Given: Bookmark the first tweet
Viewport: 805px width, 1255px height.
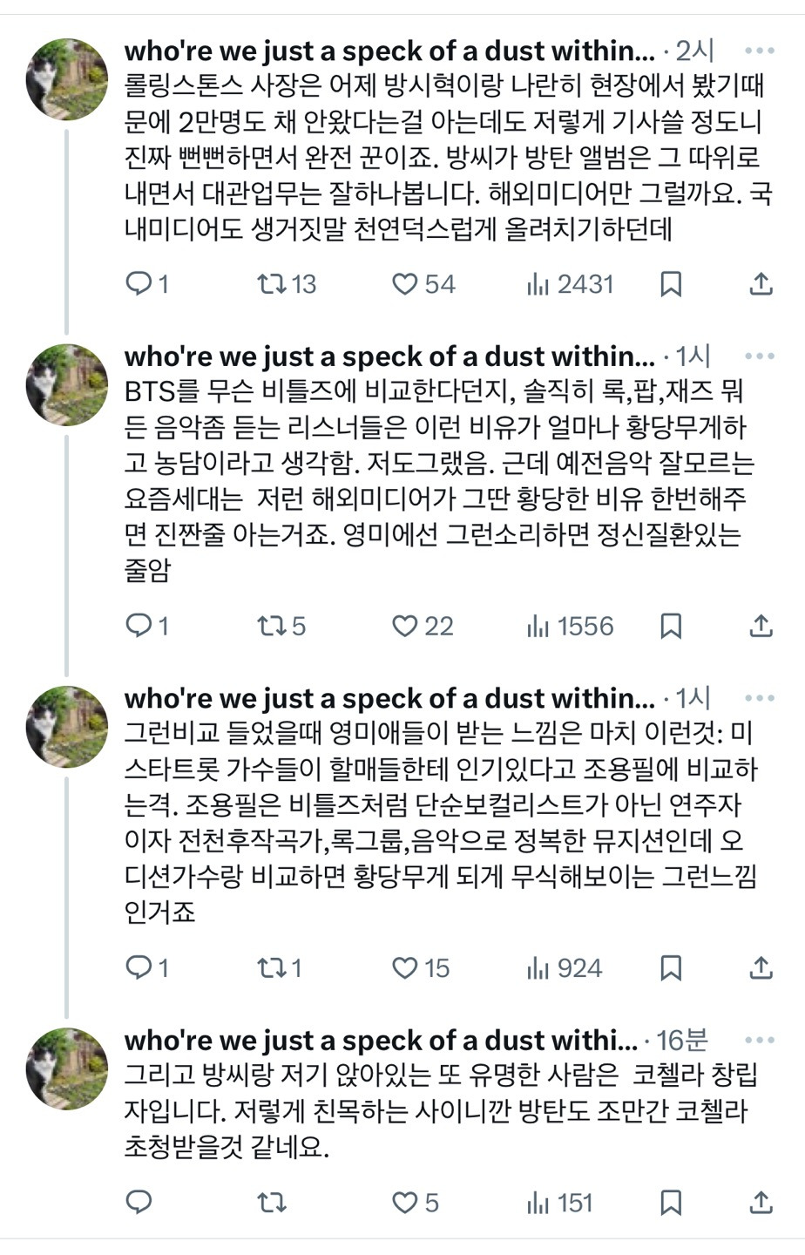Looking at the screenshot, I should 670,282.
